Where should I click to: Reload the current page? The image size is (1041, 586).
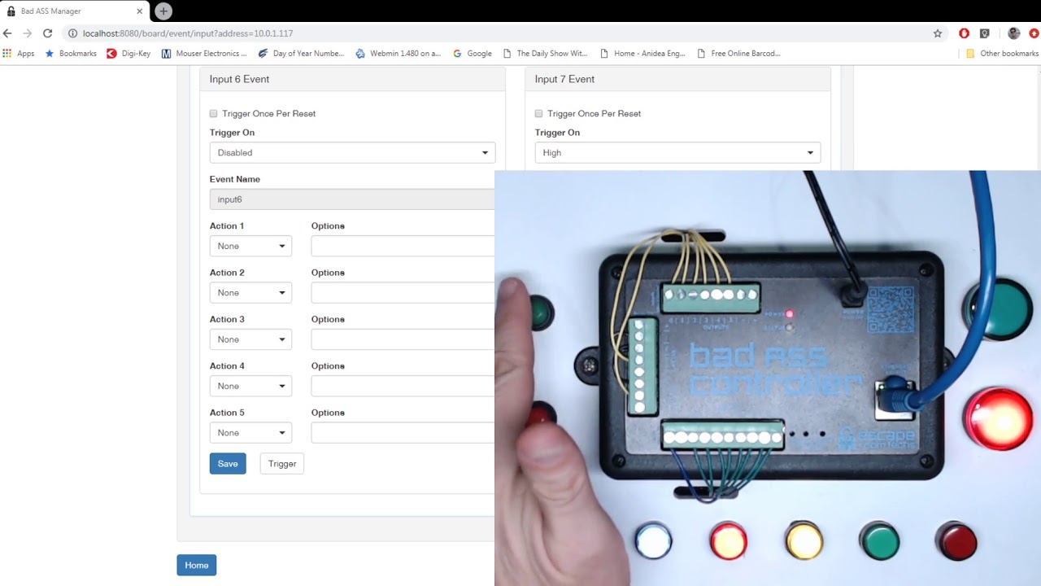point(47,33)
